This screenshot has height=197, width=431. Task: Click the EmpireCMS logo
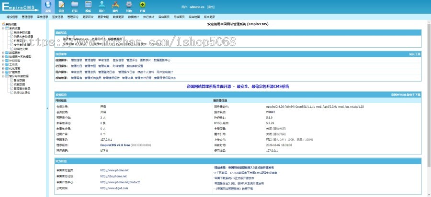21,7
